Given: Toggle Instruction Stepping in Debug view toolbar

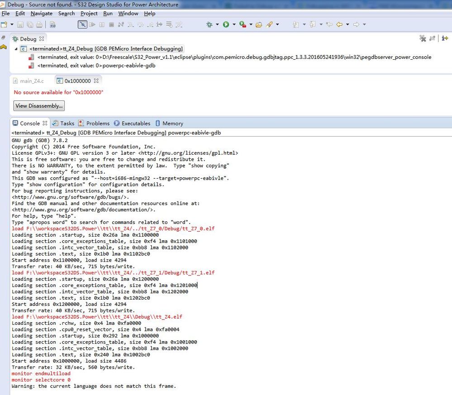Looking at the screenshot, I should tap(445, 38).
